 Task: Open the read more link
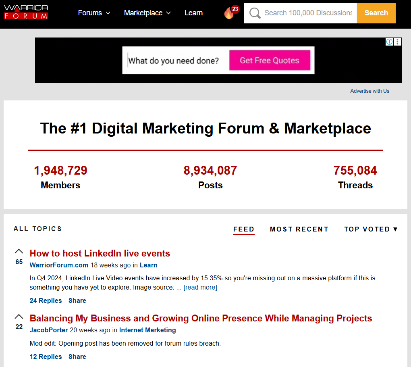[200, 288]
